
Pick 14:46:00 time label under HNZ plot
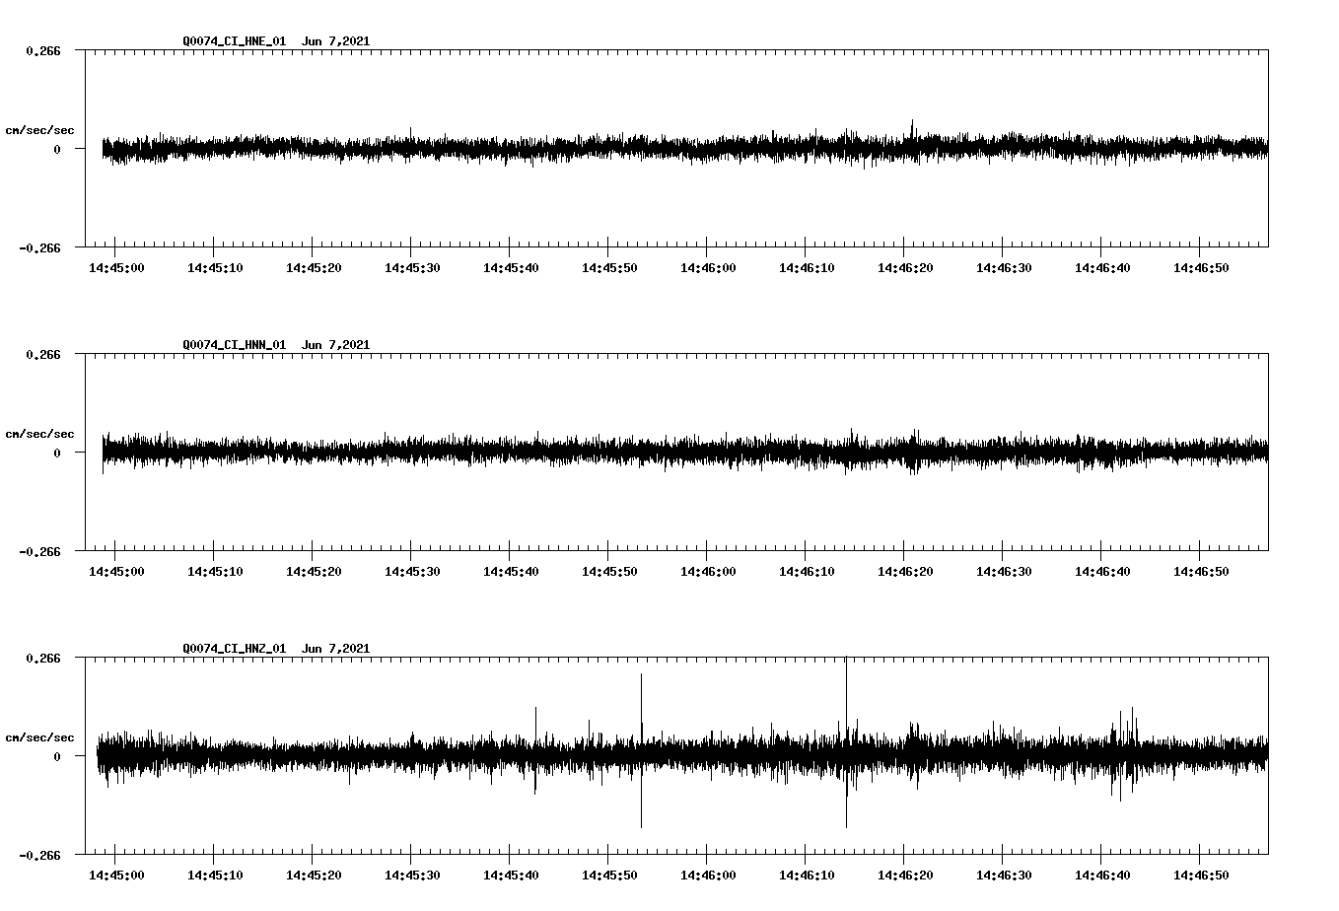pyautogui.click(x=708, y=876)
